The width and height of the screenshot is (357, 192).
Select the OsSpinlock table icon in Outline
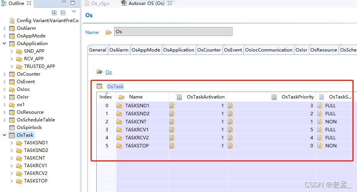[12, 127]
